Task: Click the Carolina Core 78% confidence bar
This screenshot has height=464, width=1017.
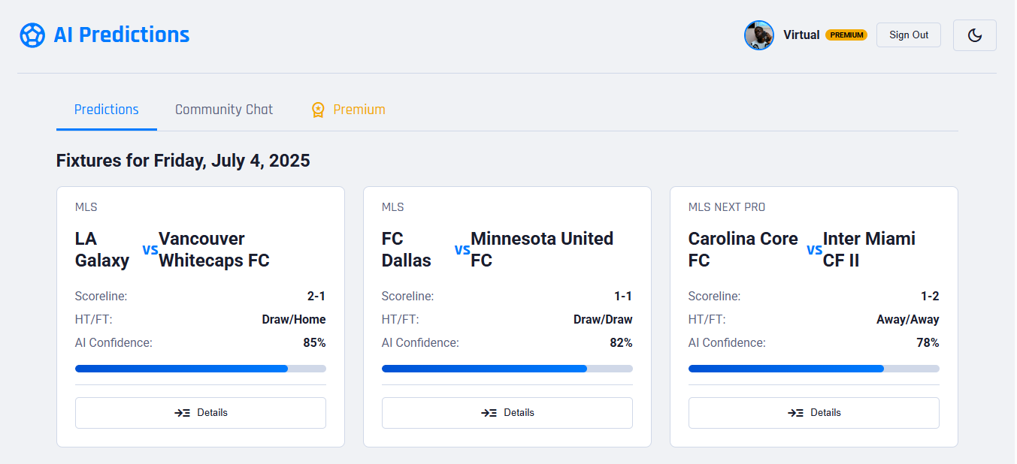Action: tap(814, 369)
